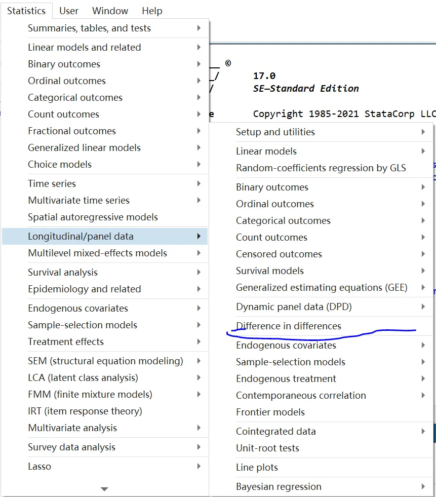Click the arrow beside Treatment effects

199,341
